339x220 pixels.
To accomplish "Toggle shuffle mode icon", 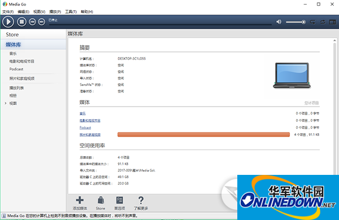I will (312, 22).
